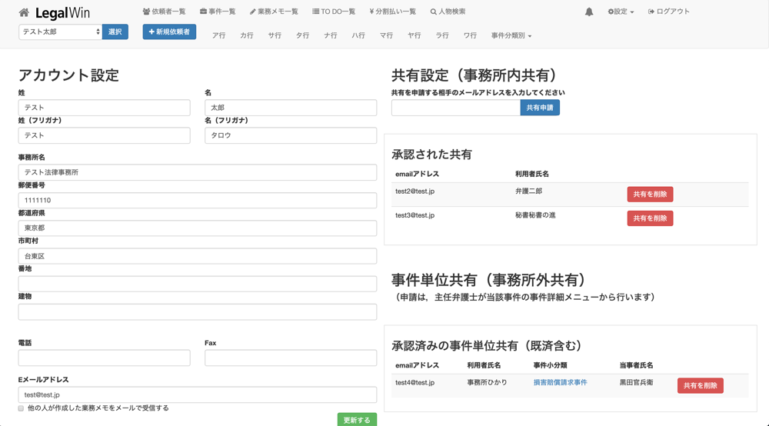Open TO DO一覧 list
This screenshot has height=426, width=769.
coord(334,12)
